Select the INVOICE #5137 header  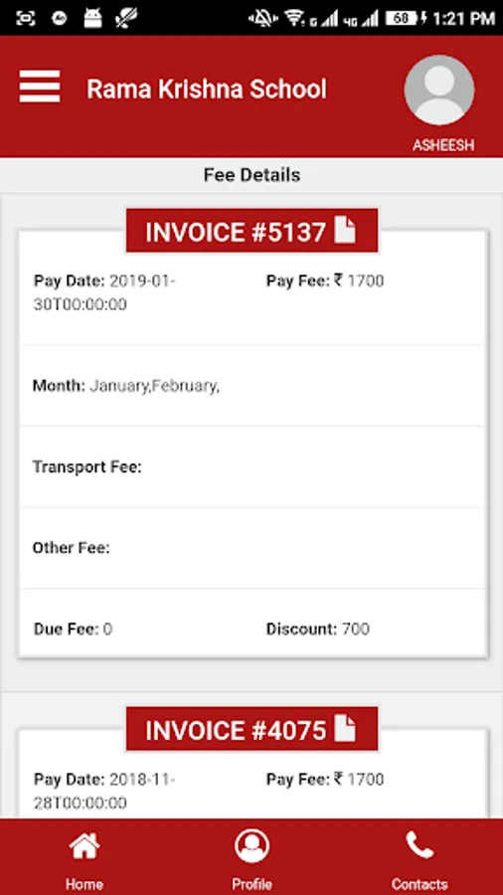[252, 231]
